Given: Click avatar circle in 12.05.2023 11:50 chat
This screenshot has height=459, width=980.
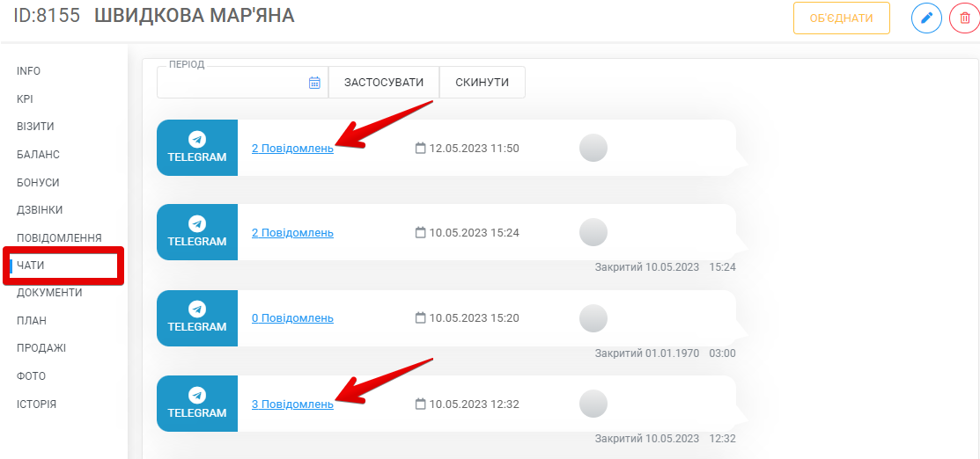Looking at the screenshot, I should [593, 148].
